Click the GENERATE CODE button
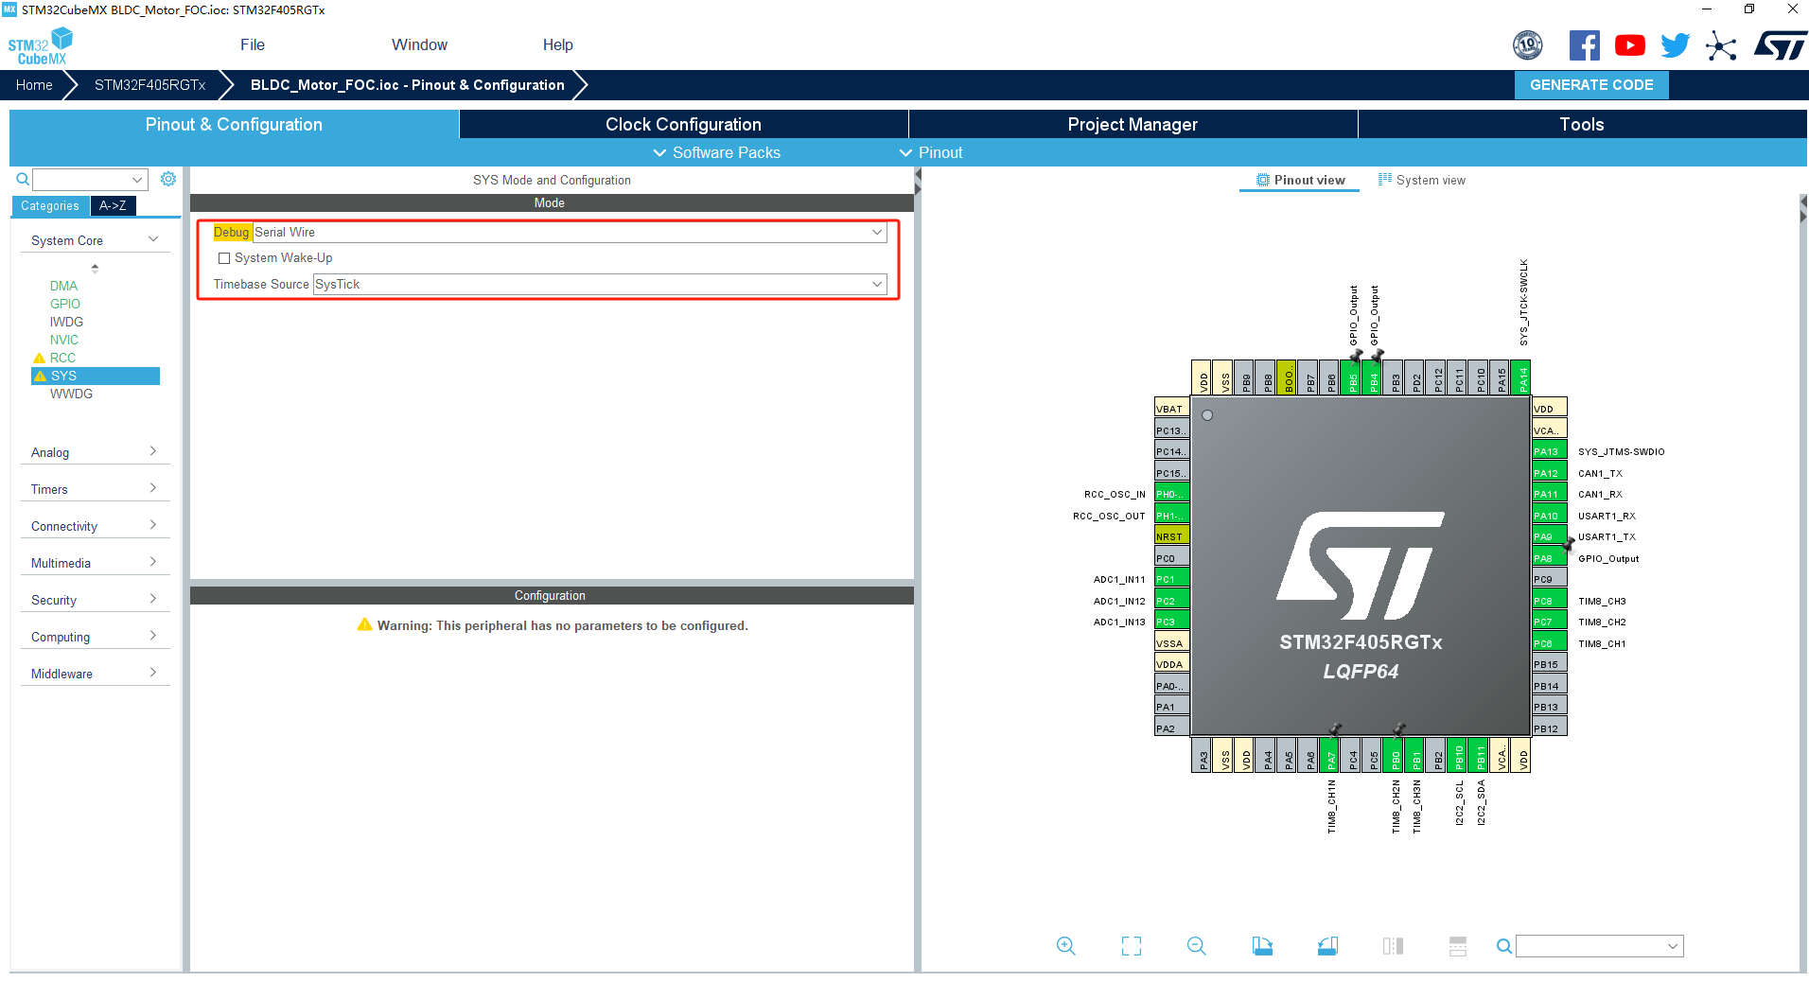Image resolution: width=1809 pixels, height=982 pixels. pos(1591,84)
